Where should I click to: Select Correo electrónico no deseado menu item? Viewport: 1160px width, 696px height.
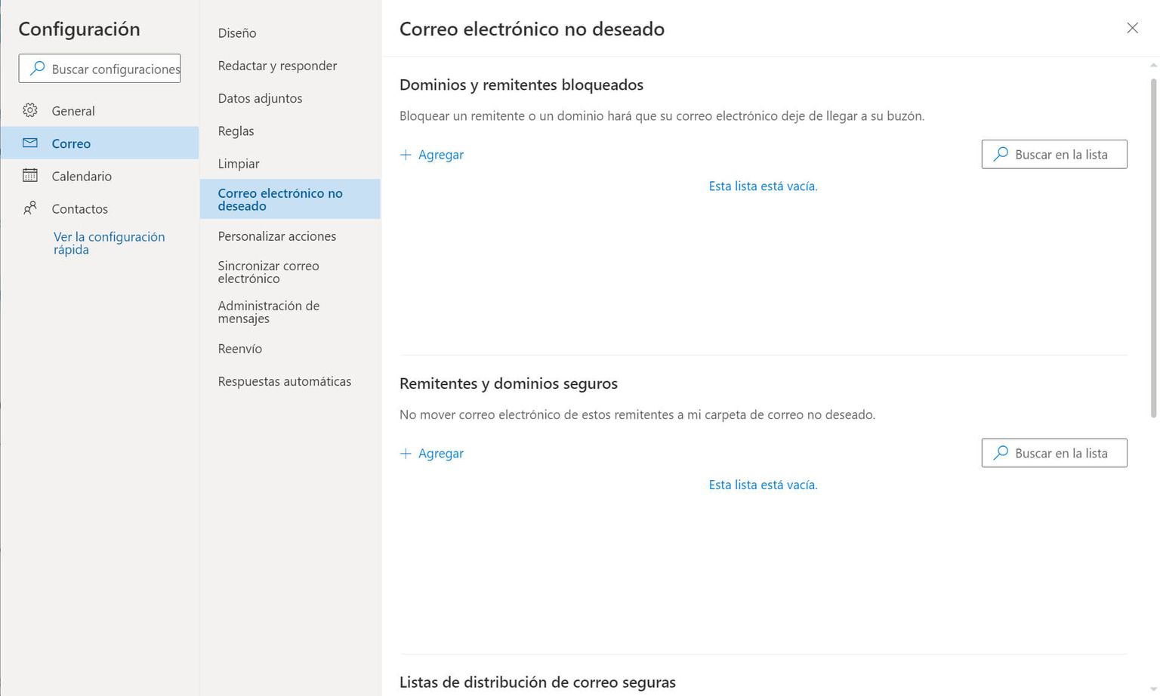[x=290, y=199]
